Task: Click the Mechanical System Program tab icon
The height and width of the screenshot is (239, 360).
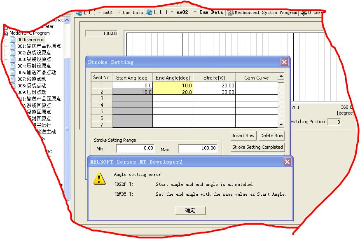Action: pos(231,12)
